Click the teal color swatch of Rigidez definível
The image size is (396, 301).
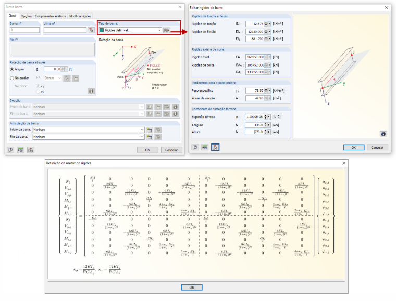pos(102,30)
